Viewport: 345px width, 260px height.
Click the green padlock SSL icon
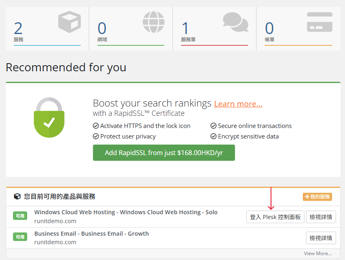click(x=49, y=117)
